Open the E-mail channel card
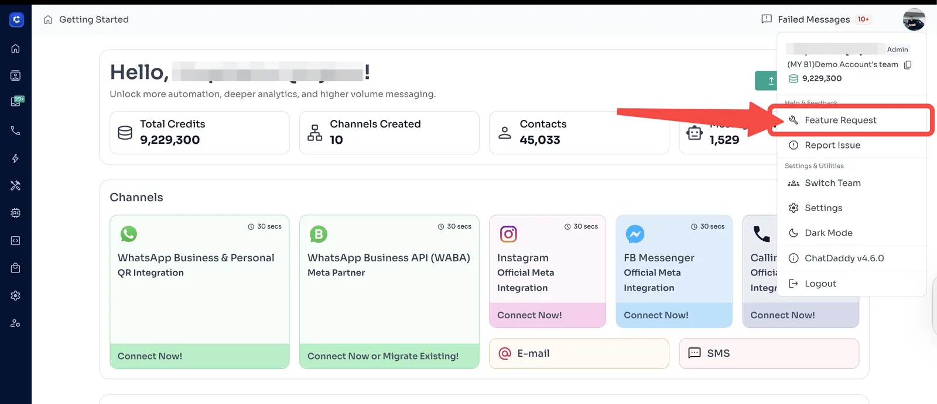 tap(579, 353)
